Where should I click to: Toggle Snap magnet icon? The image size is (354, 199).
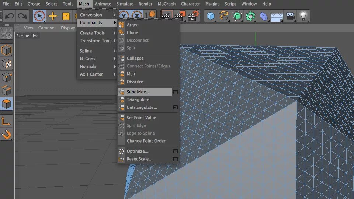6,135
